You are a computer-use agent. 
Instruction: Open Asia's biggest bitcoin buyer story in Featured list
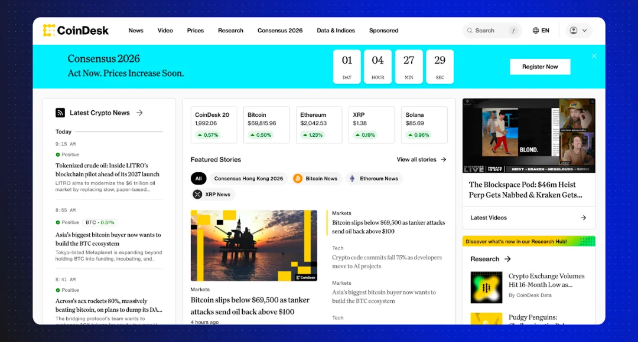(x=384, y=297)
